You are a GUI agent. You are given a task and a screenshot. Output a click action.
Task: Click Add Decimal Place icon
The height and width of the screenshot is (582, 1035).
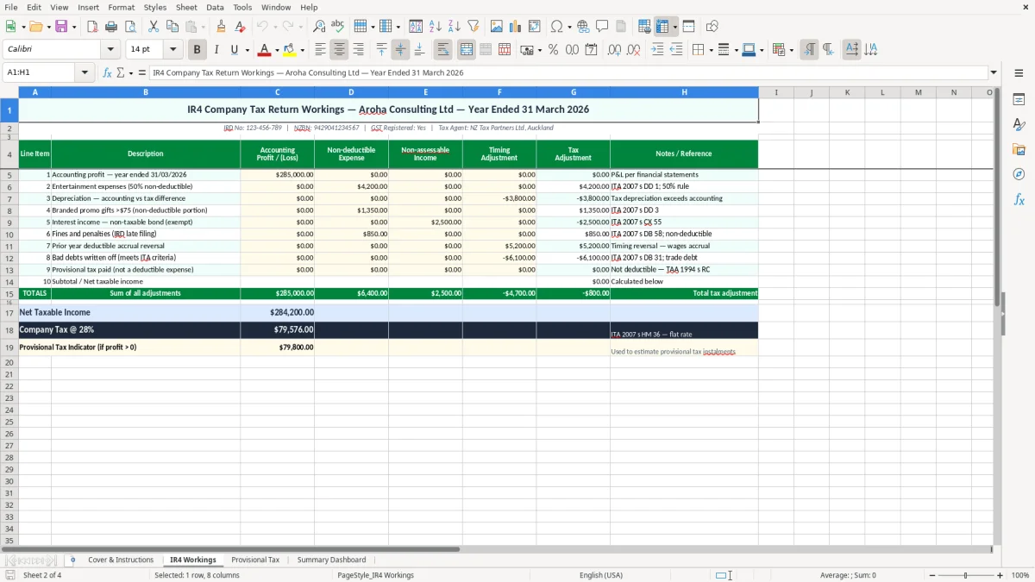[614, 50]
